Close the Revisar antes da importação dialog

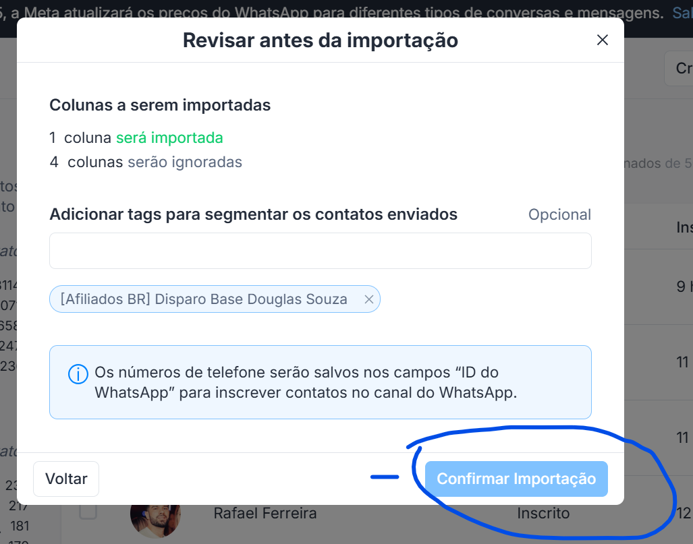point(602,40)
